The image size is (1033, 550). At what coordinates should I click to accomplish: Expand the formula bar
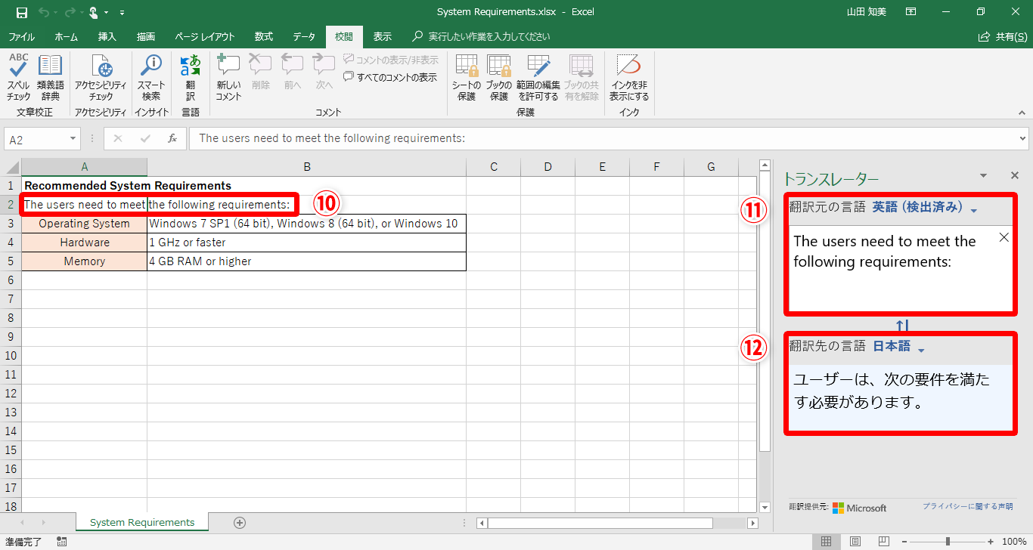point(1022,139)
